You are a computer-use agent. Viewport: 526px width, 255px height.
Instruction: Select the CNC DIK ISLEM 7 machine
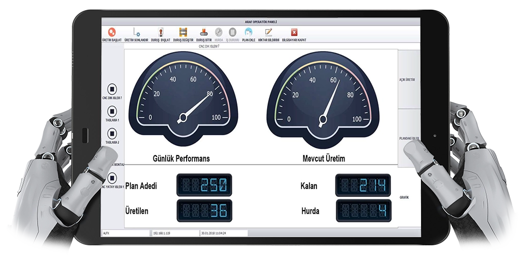[112, 88]
